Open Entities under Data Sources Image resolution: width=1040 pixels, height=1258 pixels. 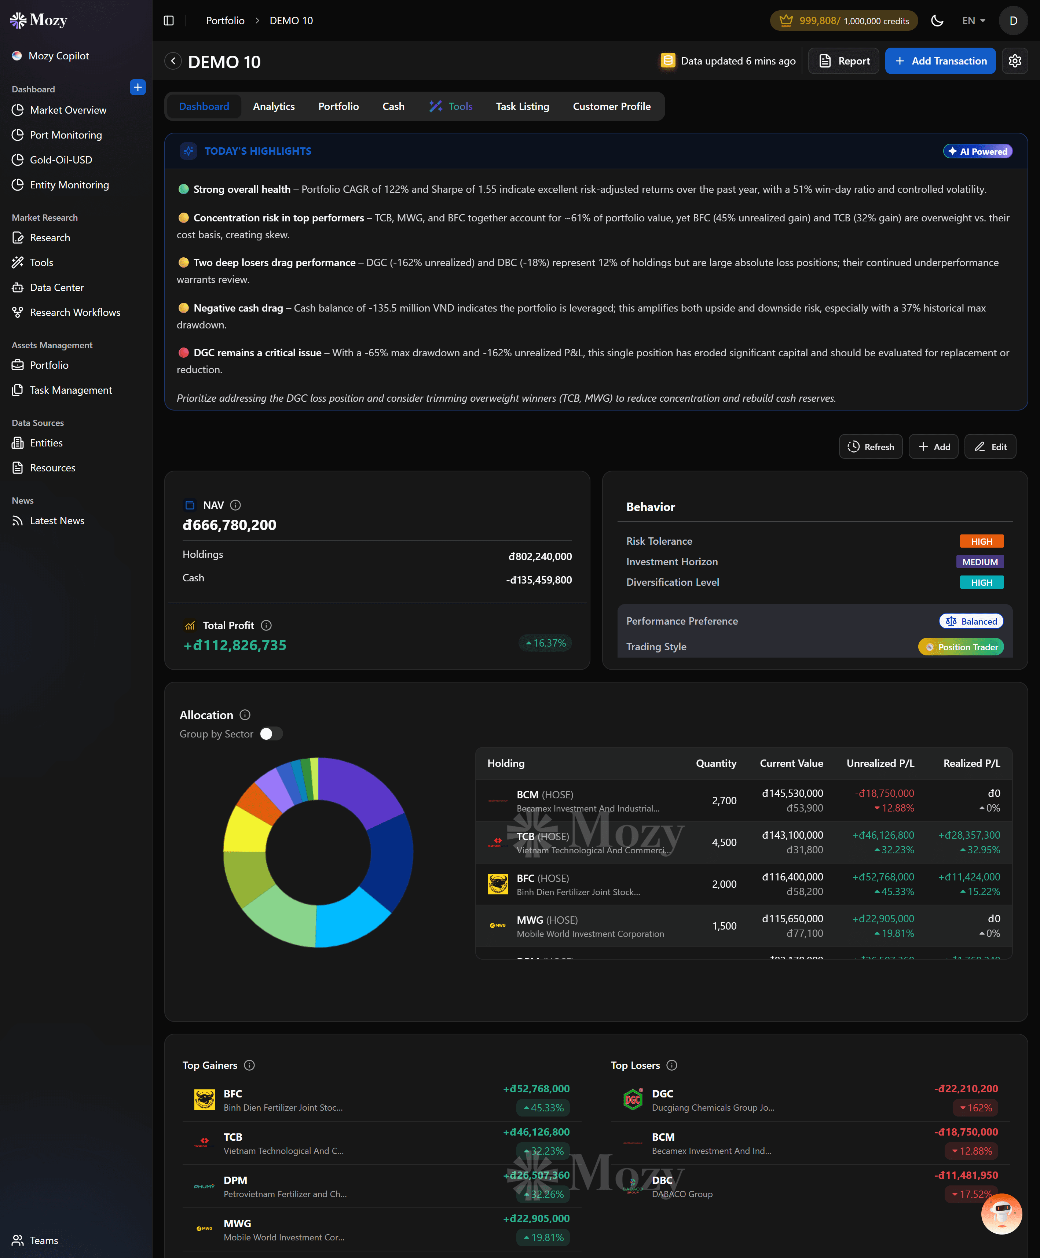[46, 442]
